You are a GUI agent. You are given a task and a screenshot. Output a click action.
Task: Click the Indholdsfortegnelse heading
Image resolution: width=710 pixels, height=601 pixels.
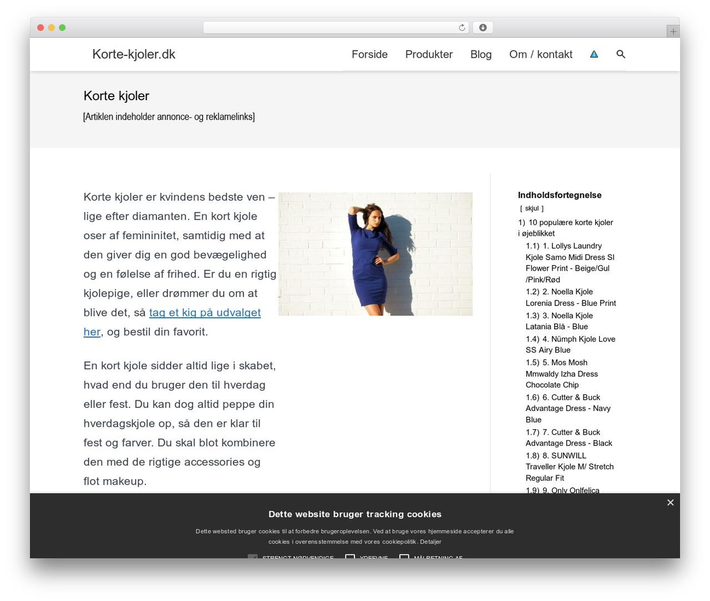(560, 195)
